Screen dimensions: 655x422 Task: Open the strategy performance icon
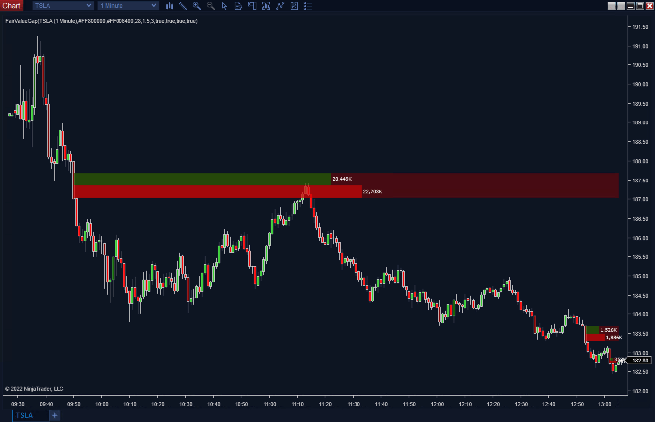[294, 6]
